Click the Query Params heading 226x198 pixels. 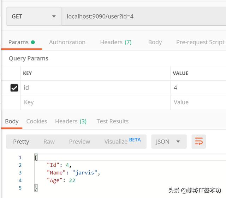(29, 58)
